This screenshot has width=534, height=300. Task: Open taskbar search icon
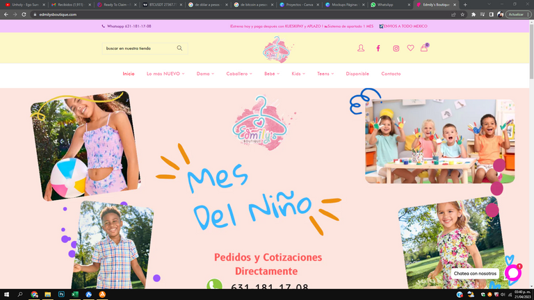coord(20,294)
